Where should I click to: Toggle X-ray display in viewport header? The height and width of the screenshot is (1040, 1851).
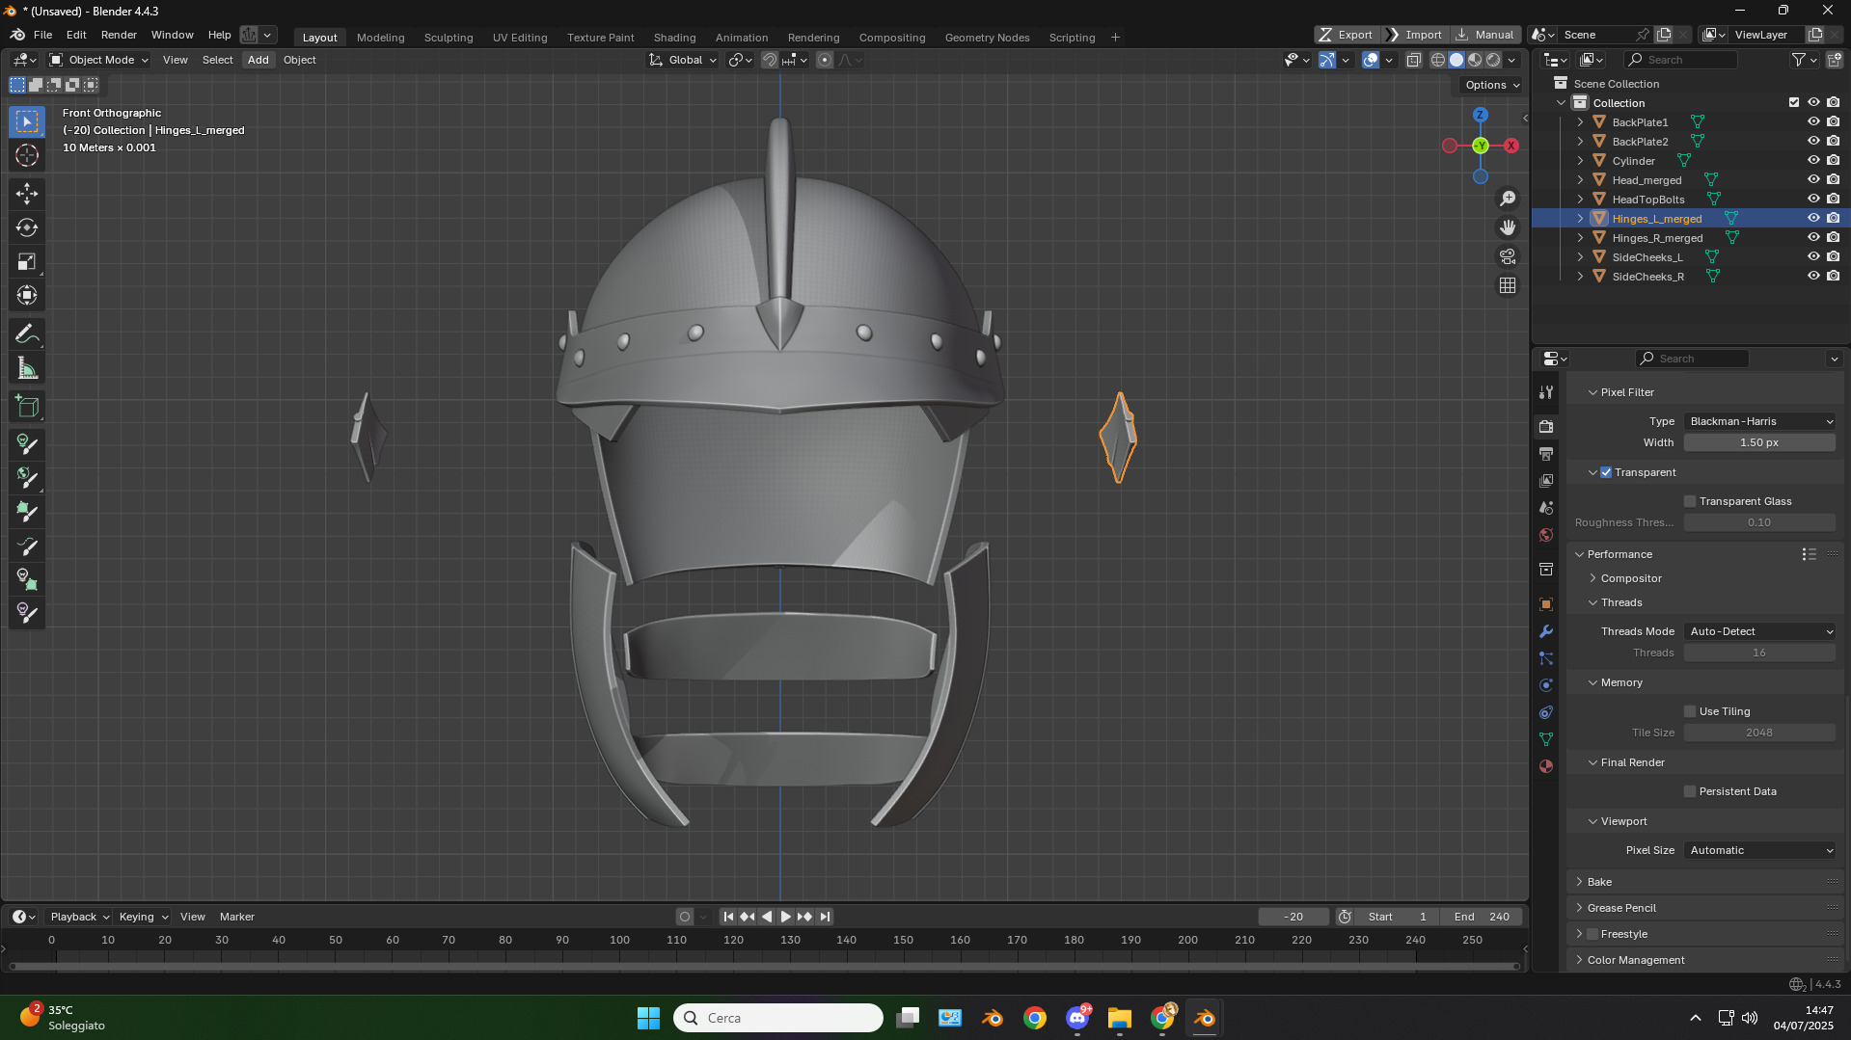pyautogui.click(x=1413, y=60)
